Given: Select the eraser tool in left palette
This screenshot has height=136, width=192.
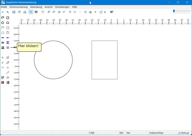Looking at the screenshot, I should [x=8, y=62].
